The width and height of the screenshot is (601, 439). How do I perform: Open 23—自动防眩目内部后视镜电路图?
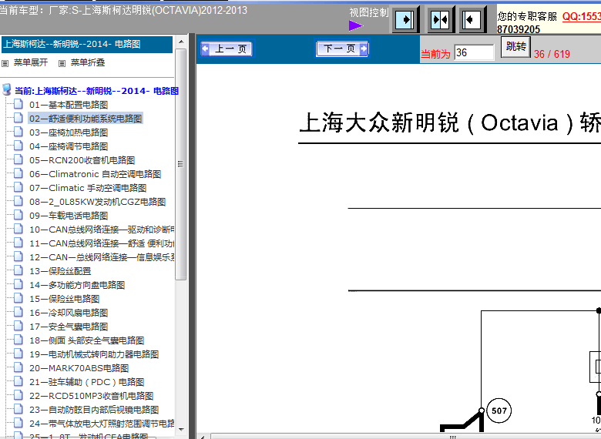(x=94, y=410)
